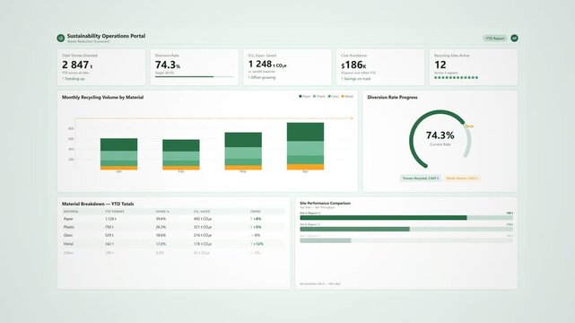The height and width of the screenshot is (323, 575).
Task: Click the Trending up indicator in first card
Action: click(x=73, y=79)
